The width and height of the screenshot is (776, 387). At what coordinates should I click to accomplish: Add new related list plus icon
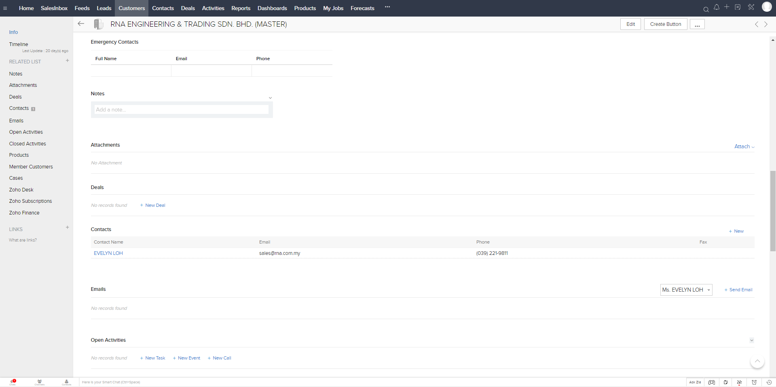(68, 61)
